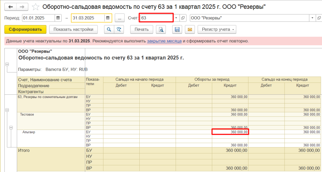Collapse the Альтаир row group toggle

pyautogui.click(x=11, y=128)
